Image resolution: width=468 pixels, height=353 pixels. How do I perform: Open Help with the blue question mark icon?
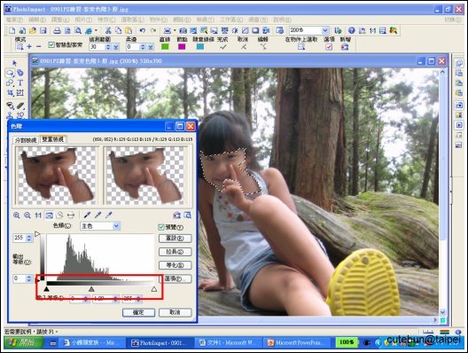click(x=352, y=30)
